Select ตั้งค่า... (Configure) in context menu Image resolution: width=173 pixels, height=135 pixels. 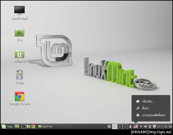(x=151, y=108)
